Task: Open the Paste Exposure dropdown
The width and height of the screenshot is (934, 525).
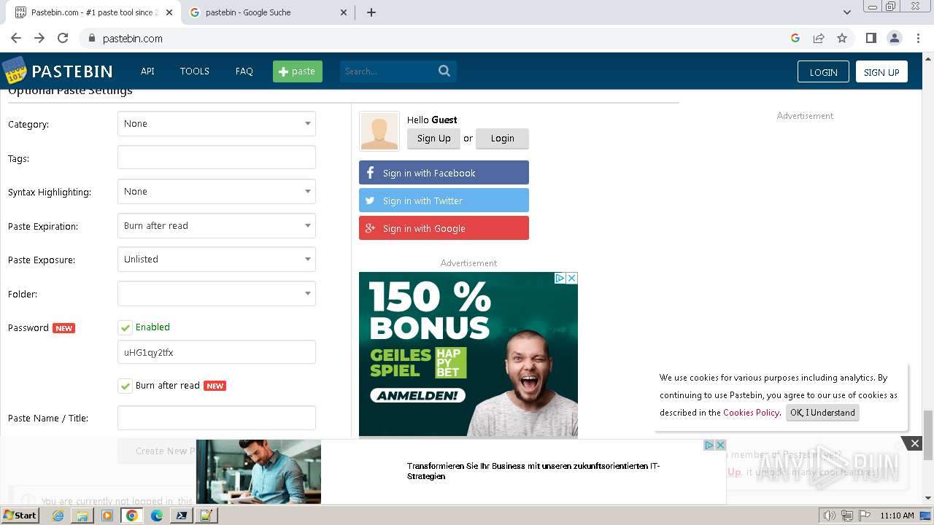Action: (x=217, y=260)
